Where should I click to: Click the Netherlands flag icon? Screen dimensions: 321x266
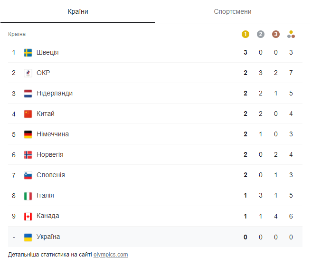coord(28,94)
